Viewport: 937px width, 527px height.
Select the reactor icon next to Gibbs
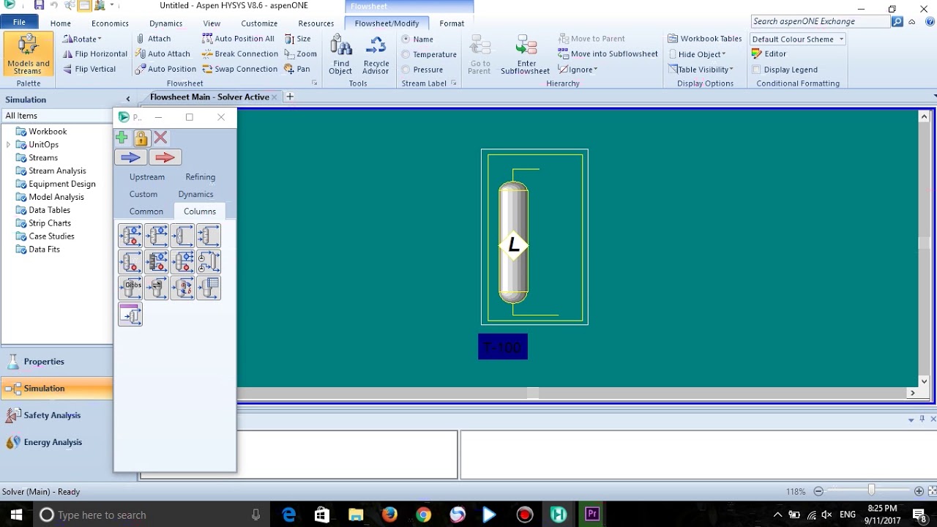[157, 288]
